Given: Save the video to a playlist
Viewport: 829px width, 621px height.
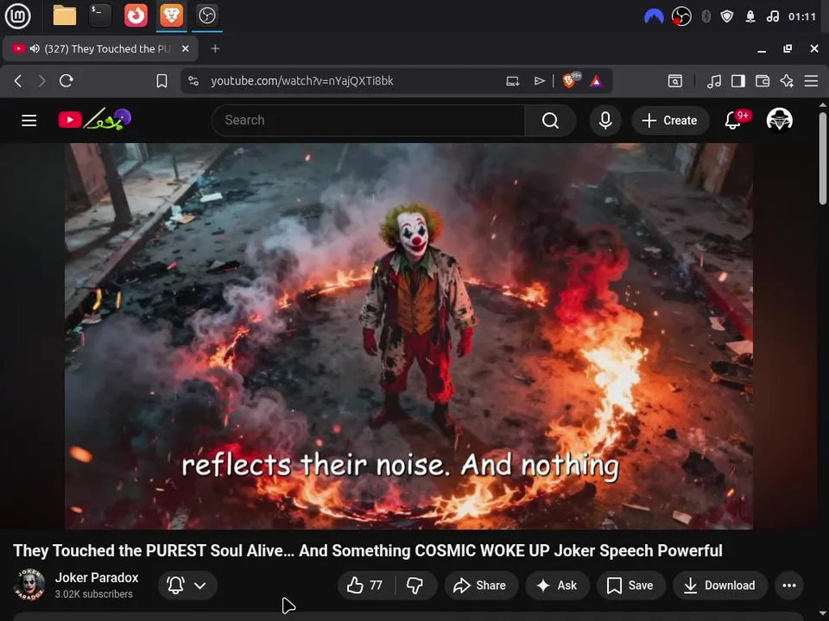Looking at the screenshot, I should 630,585.
